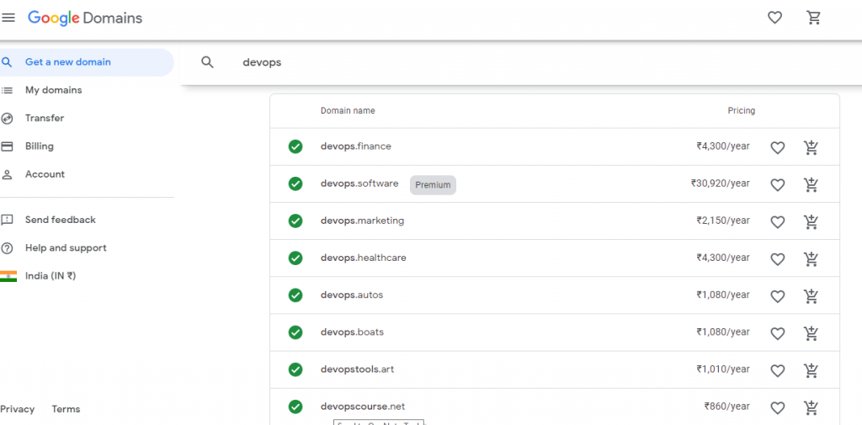This screenshot has height=425, width=862.
Task: Change region India (IN ₹)
Action: [x=50, y=276]
